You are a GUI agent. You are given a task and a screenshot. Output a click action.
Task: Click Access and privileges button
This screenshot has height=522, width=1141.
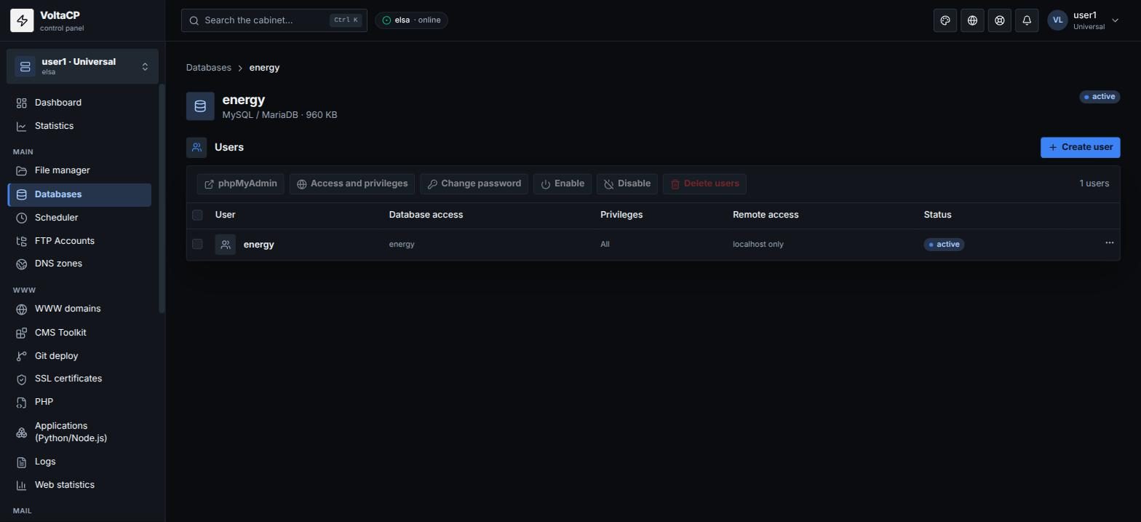pos(352,183)
